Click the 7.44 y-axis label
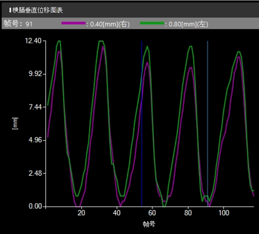259x234 pixels. (35, 107)
